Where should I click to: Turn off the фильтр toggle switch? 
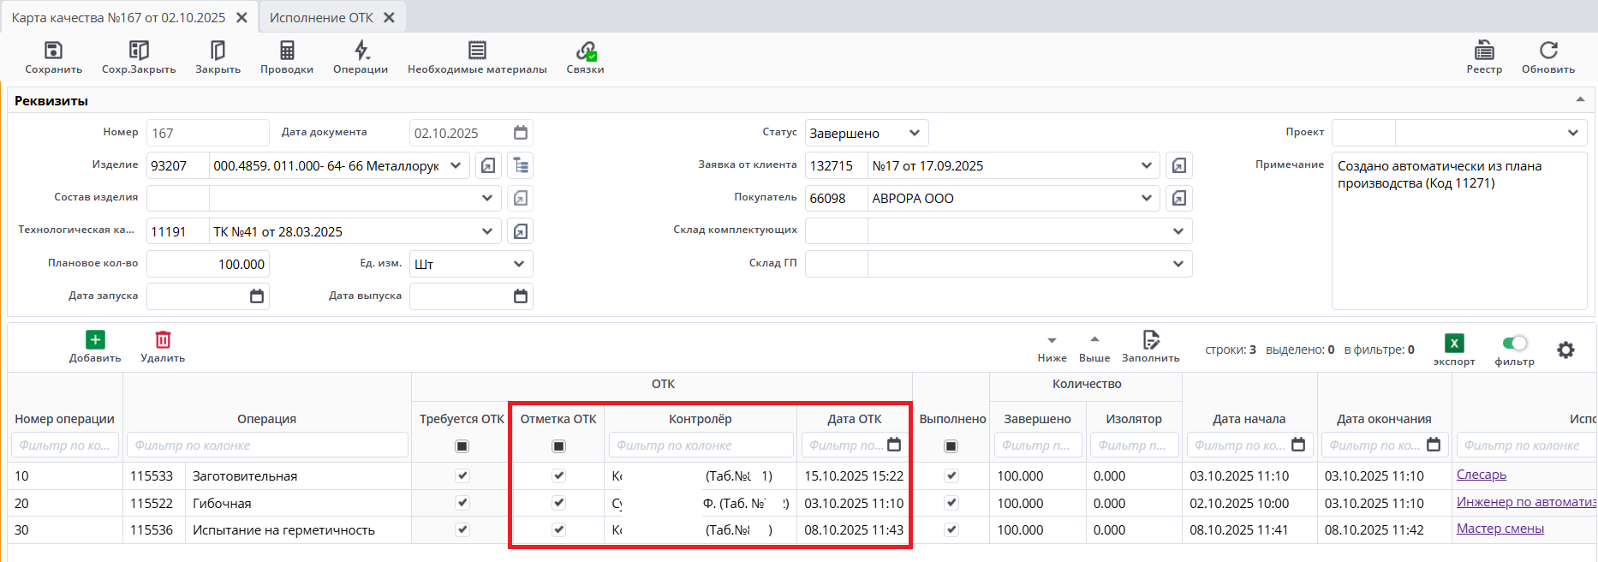coord(1514,344)
